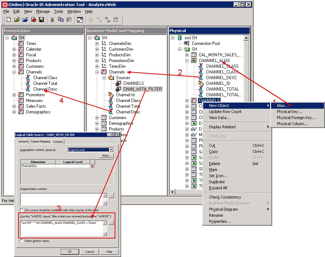The height and width of the screenshot is (257, 325).
Task: Click the CHANNEL_ID key column icon
Action: click(201, 83)
